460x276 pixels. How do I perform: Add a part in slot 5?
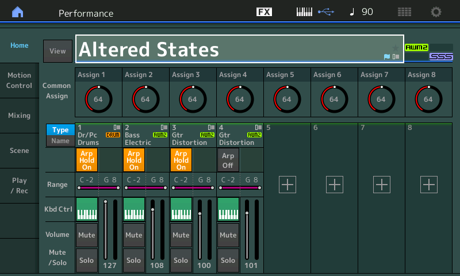click(287, 185)
